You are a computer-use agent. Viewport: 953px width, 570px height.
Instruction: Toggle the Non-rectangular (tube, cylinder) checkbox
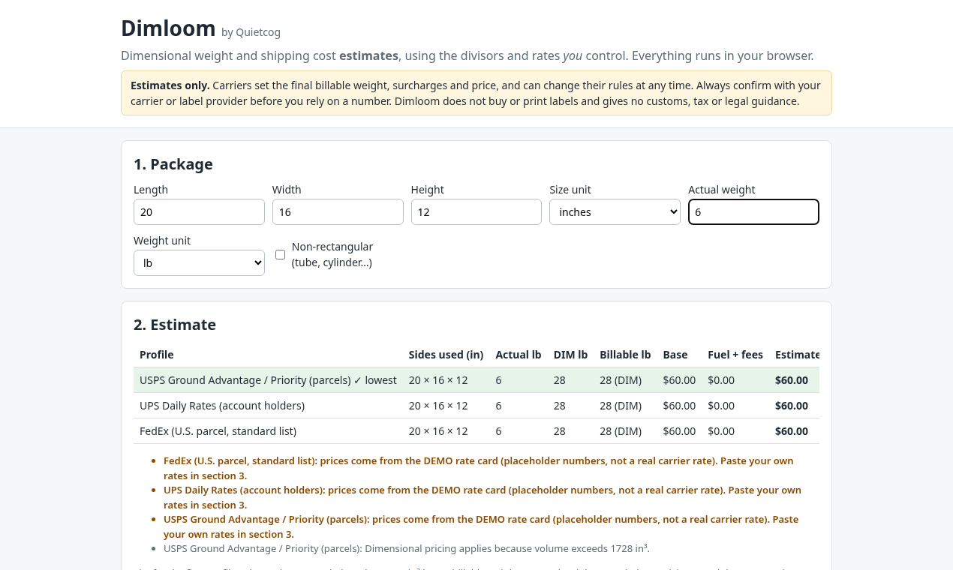(280, 255)
